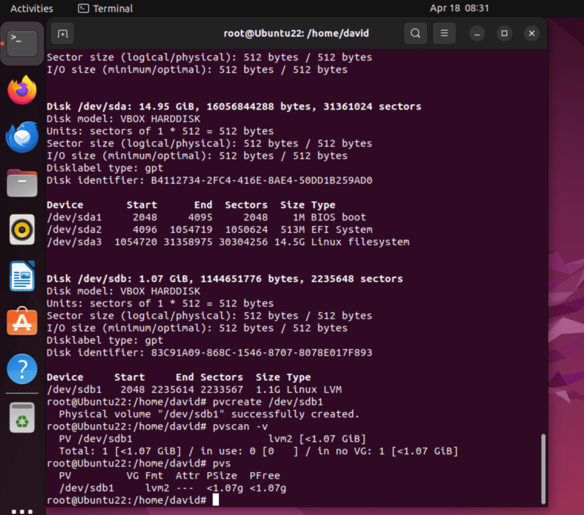Open the clock and calendar panel
Image resolution: width=584 pixels, height=515 pixels.
pos(459,9)
